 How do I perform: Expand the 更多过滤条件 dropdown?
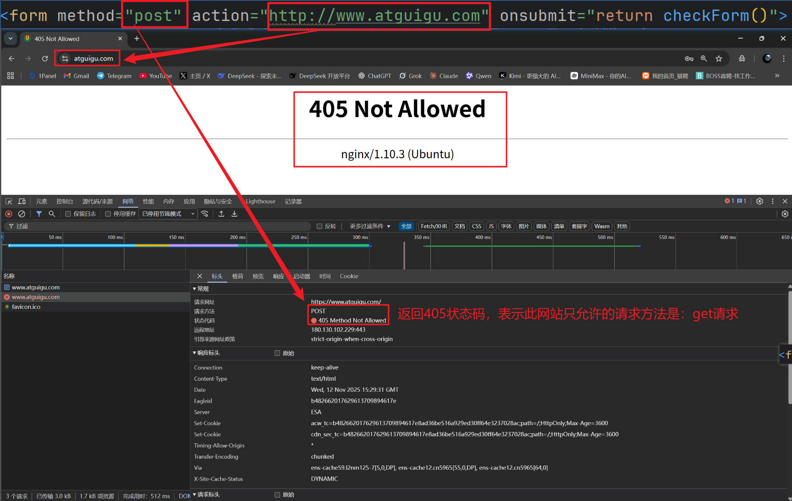pyautogui.click(x=370, y=226)
